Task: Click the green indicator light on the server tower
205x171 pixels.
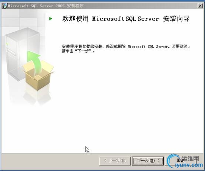Action: (7, 44)
